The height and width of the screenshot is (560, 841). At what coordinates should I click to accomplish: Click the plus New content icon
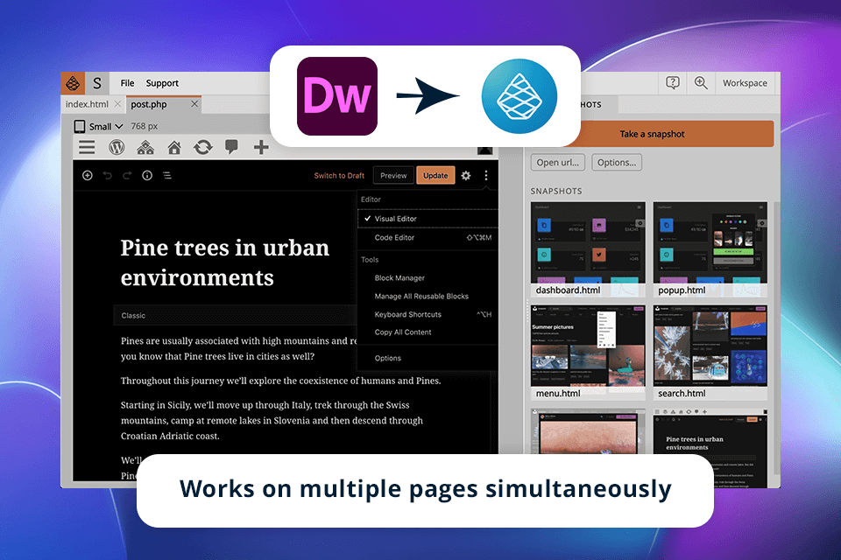click(261, 147)
